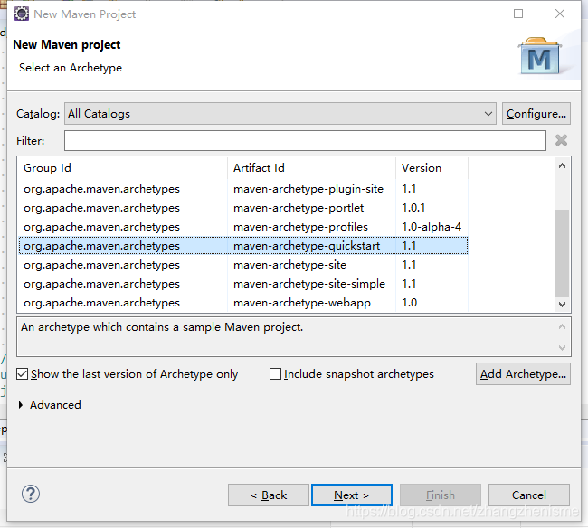Open the Catalog dropdown showing All Catalogs
Viewport: 588px width, 528px height.
(280, 114)
